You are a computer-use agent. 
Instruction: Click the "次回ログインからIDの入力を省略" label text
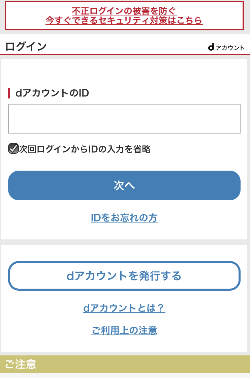coord(85,149)
